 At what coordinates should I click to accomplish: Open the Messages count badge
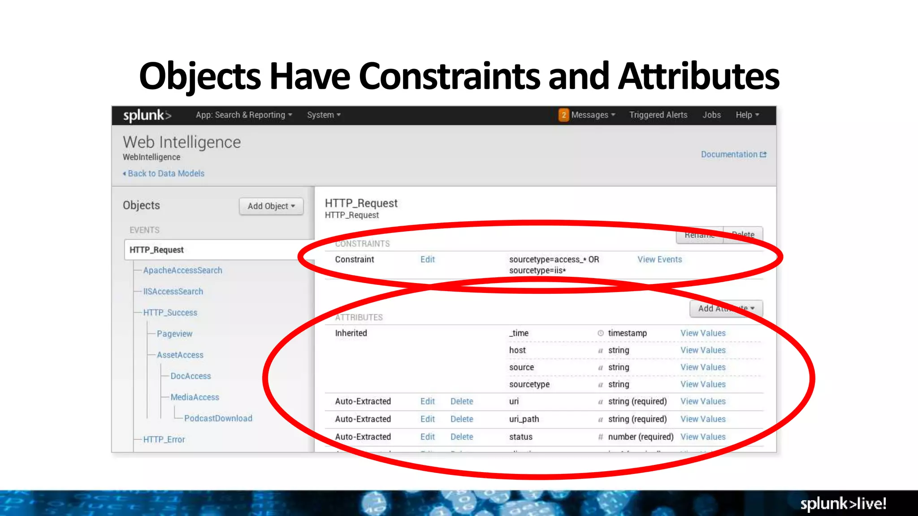[x=563, y=115]
